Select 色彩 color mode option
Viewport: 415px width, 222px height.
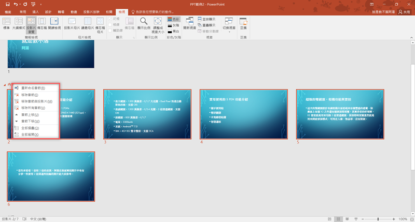click(174, 19)
